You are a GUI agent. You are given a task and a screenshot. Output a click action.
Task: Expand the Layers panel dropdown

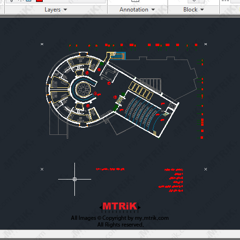(x=65, y=10)
